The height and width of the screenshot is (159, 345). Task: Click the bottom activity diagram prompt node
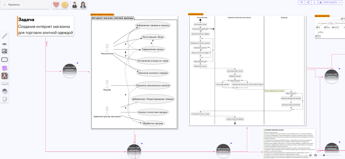click(x=134, y=151)
